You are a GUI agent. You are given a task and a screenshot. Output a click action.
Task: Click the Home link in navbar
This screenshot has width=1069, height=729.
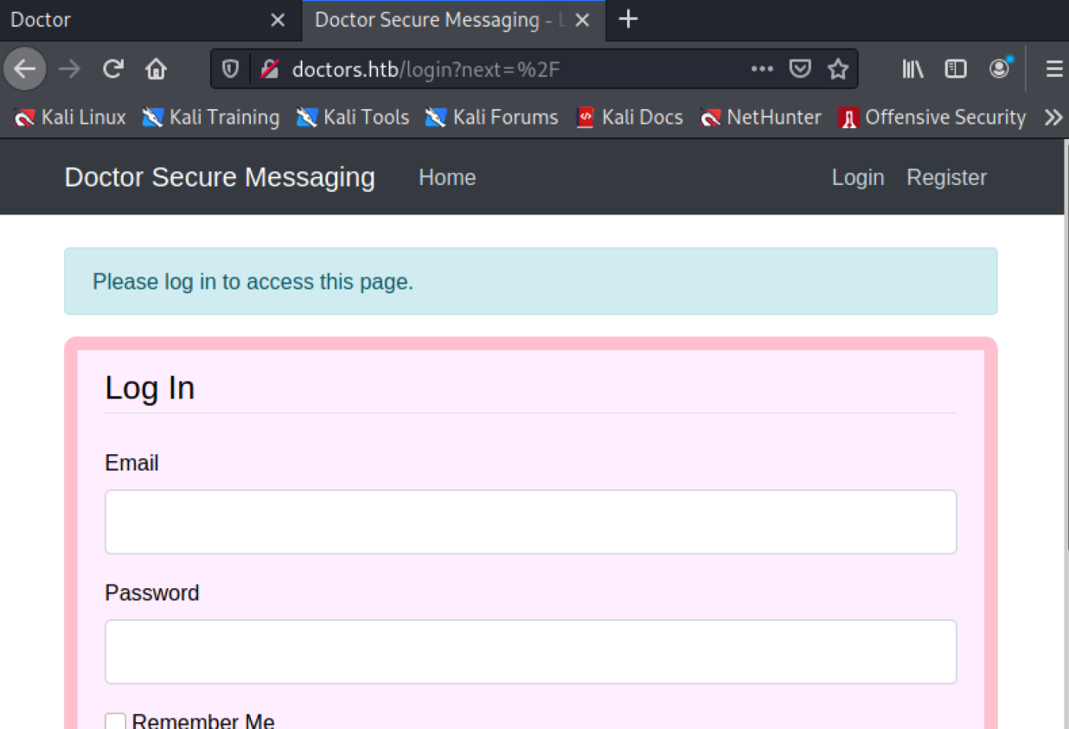pyautogui.click(x=447, y=177)
